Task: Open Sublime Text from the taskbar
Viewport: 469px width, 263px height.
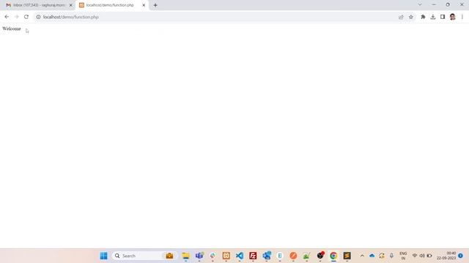Action: (347, 256)
